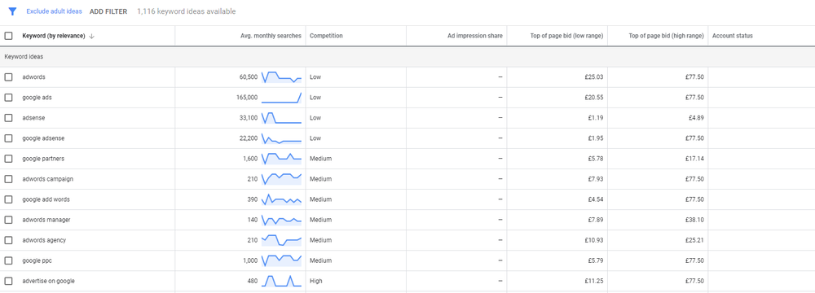Image resolution: width=815 pixels, height=293 pixels.
Task: Sort by Top of page bid (low range)
Action: (566, 36)
